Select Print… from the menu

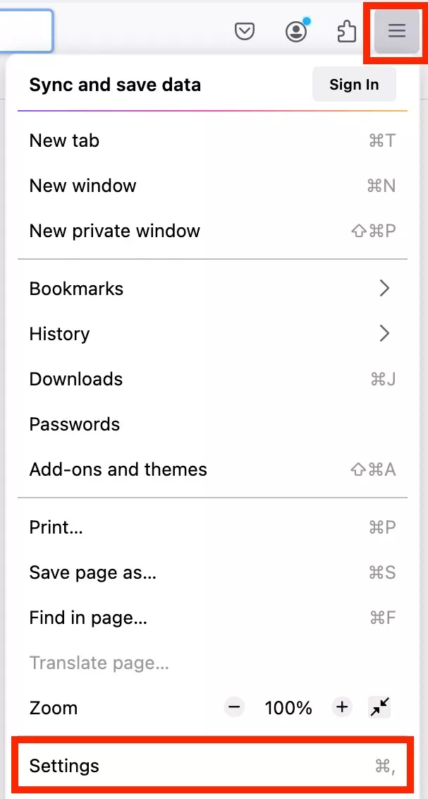(x=56, y=527)
